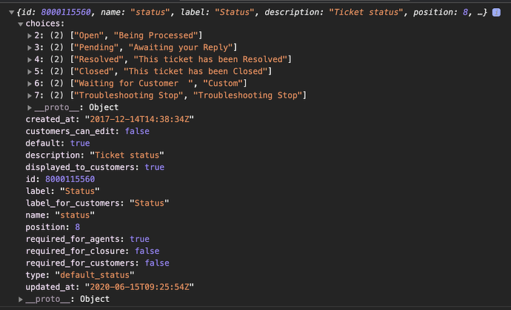Click the info icon beside the object summary
This screenshot has width=511, height=310.
pyautogui.click(x=496, y=13)
